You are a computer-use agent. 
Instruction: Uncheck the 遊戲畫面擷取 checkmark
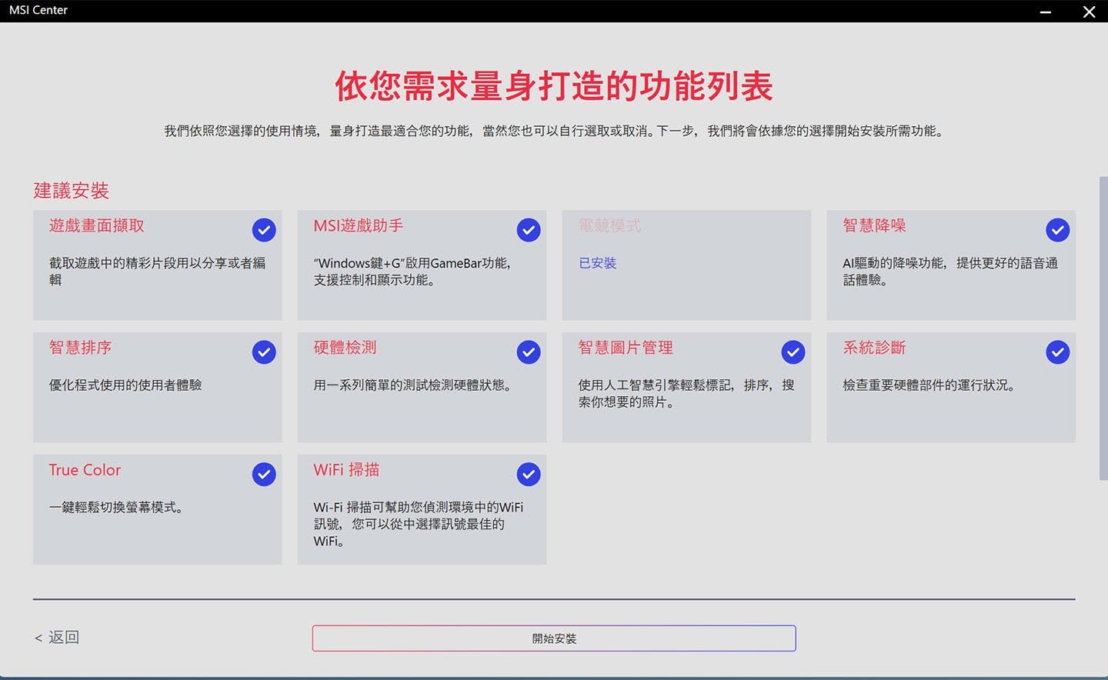pos(264,230)
